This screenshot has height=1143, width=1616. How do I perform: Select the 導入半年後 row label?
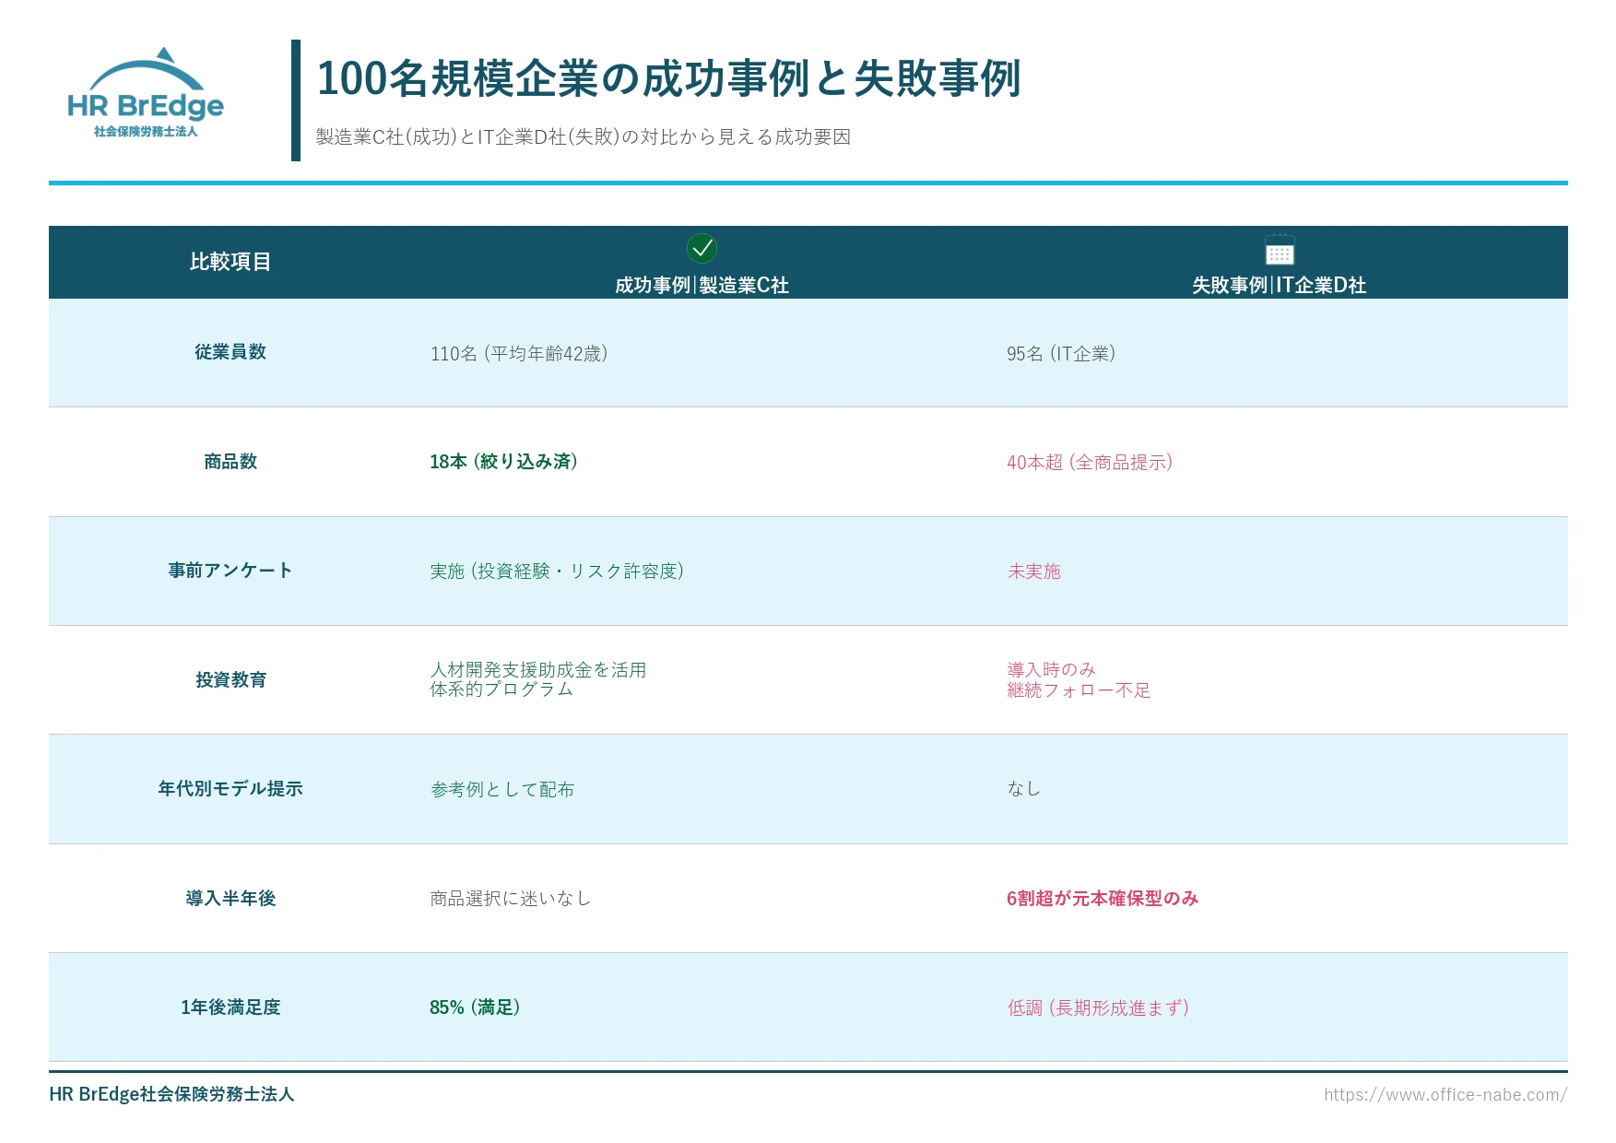230,898
